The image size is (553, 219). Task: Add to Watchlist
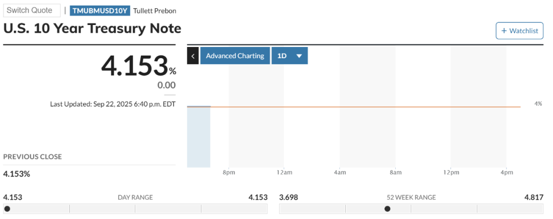pyautogui.click(x=520, y=31)
